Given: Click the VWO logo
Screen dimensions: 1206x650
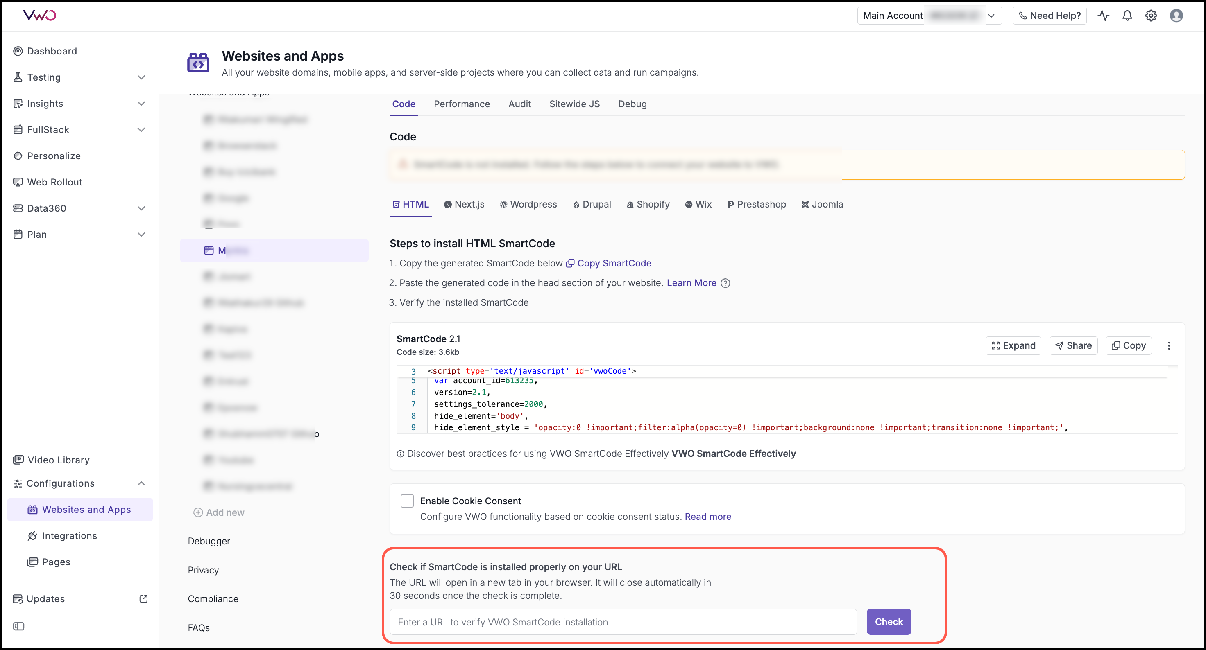Looking at the screenshot, I should (x=39, y=15).
